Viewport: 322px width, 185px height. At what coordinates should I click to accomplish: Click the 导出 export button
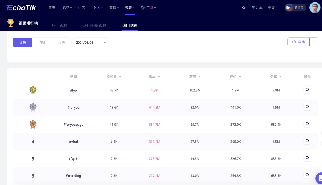[x=298, y=42]
